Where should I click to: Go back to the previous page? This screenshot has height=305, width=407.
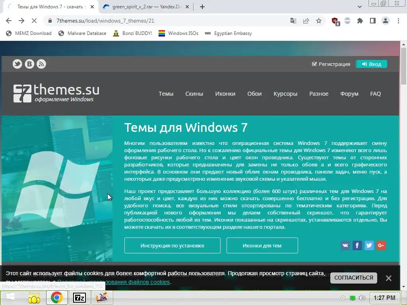click(9, 21)
